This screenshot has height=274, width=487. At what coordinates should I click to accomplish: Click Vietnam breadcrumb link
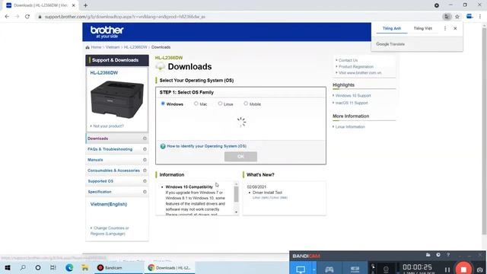[113, 47]
